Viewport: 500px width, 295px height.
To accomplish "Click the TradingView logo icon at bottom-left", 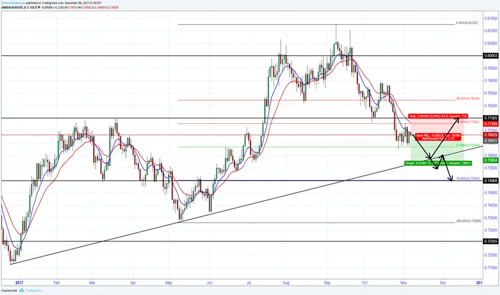I will tap(21, 291).
